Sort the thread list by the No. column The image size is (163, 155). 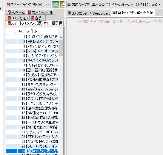pyautogui.click(x=21, y=31)
